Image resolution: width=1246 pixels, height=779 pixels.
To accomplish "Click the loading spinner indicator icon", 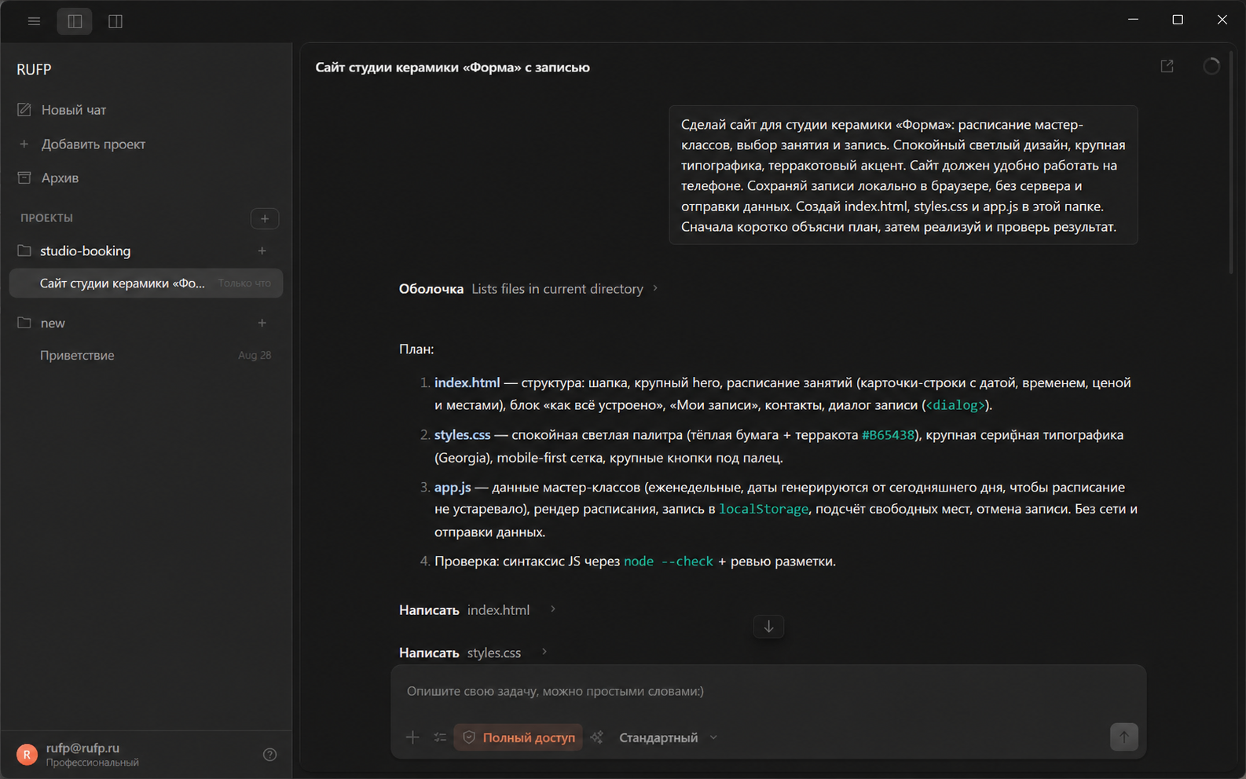I will pyautogui.click(x=1211, y=66).
